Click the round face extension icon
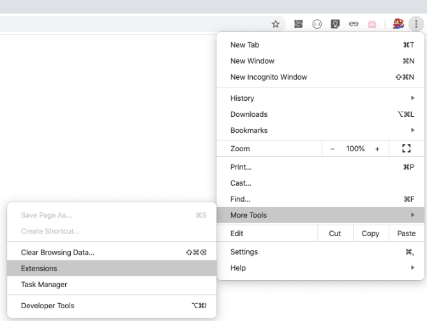 pos(316,24)
